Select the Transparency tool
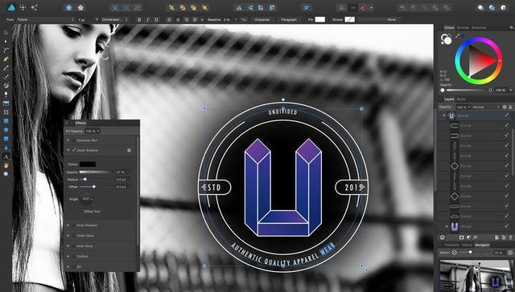 click(x=6, y=95)
